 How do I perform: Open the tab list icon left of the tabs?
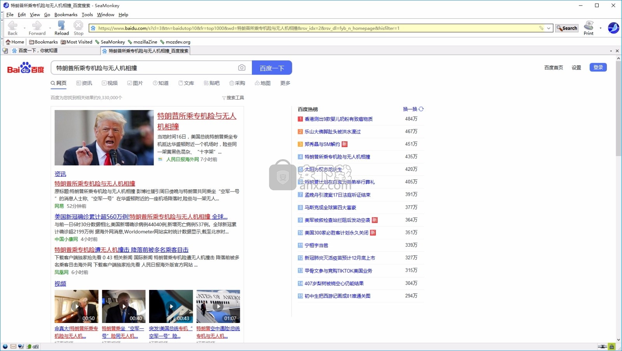click(x=5, y=51)
